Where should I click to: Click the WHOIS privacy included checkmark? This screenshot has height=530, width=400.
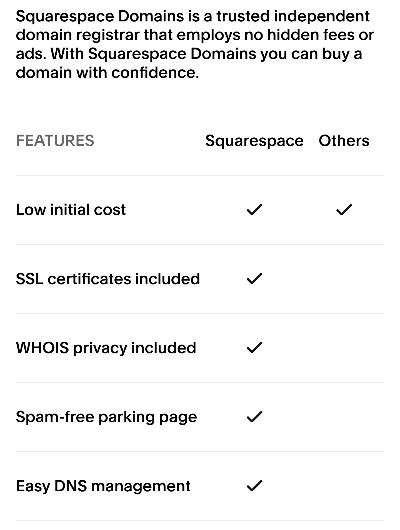point(254,348)
